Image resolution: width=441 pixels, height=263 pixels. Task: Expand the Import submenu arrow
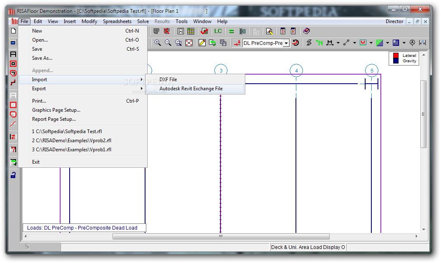pyautogui.click(x=142, y=80)
